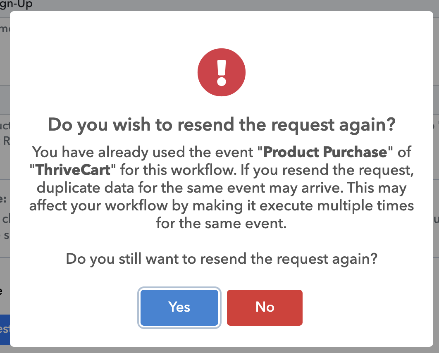
Task: Click the "Do you wish to resend" heading
Action: coord(222,124)
